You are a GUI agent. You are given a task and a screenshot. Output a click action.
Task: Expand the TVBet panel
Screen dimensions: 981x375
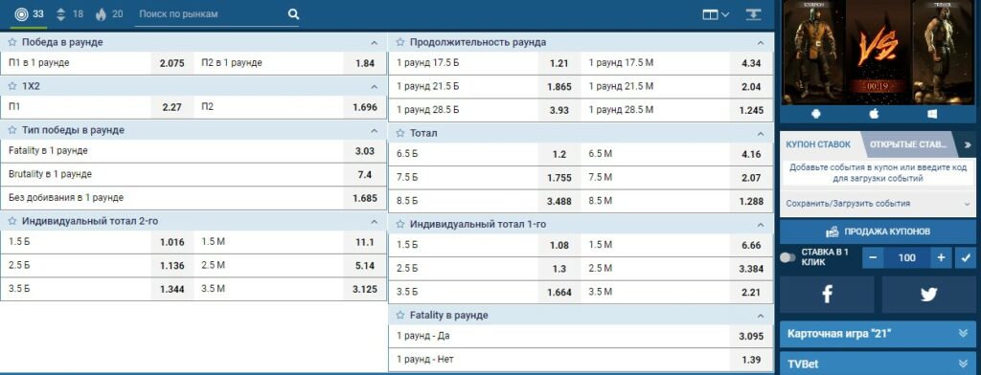click(x=878, y=364)
